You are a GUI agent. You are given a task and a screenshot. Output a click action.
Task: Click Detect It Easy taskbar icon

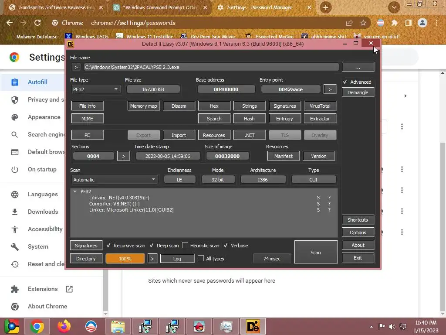(253, 326)
